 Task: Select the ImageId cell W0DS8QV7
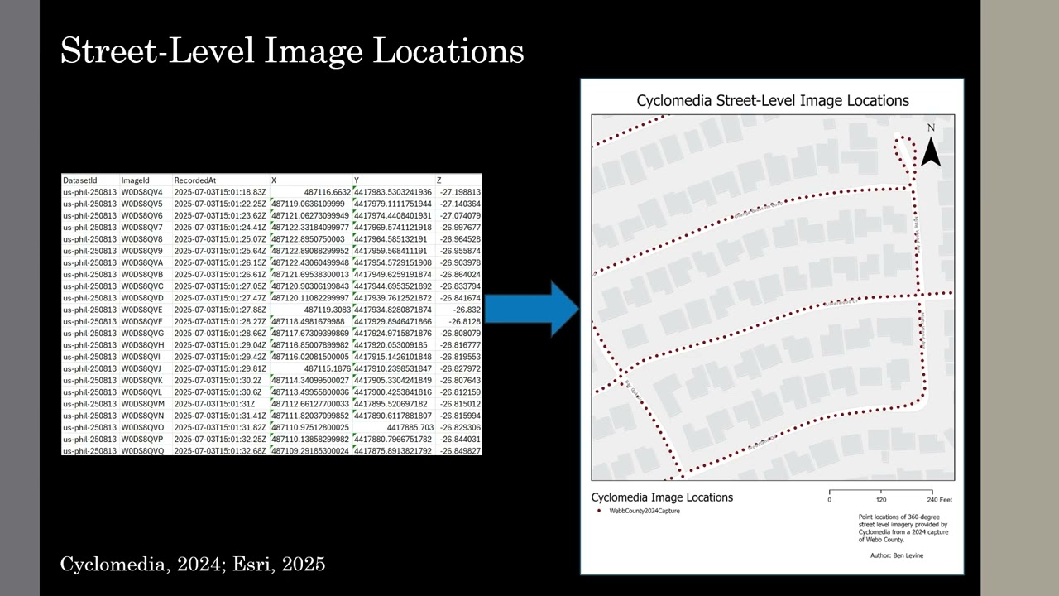click(x=141, y=227)
